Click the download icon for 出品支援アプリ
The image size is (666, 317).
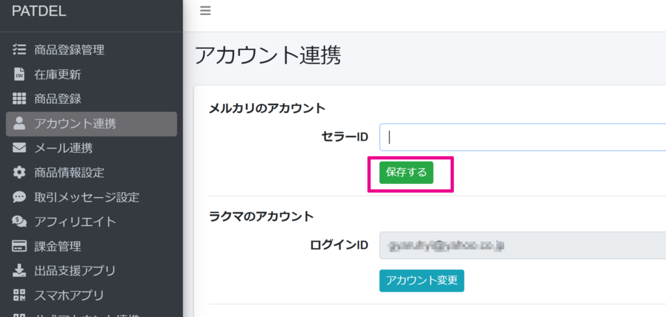tap(20, 271)
